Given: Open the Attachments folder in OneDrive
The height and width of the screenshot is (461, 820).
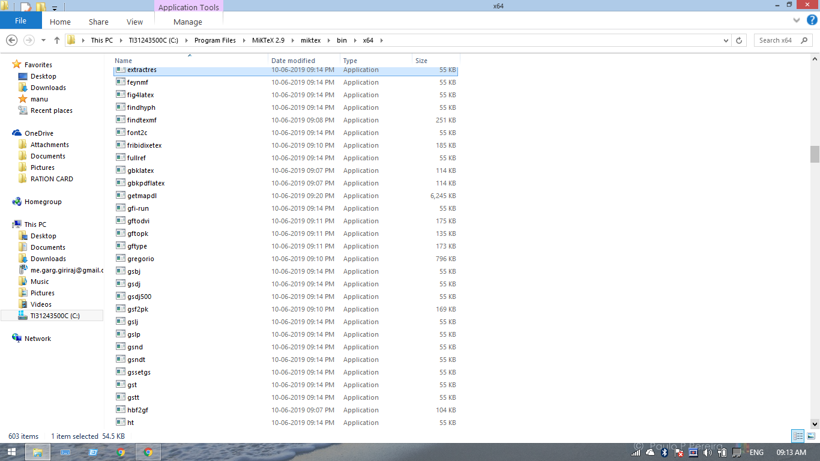Looking at the screenshot, I should click(x=49, y=145).
